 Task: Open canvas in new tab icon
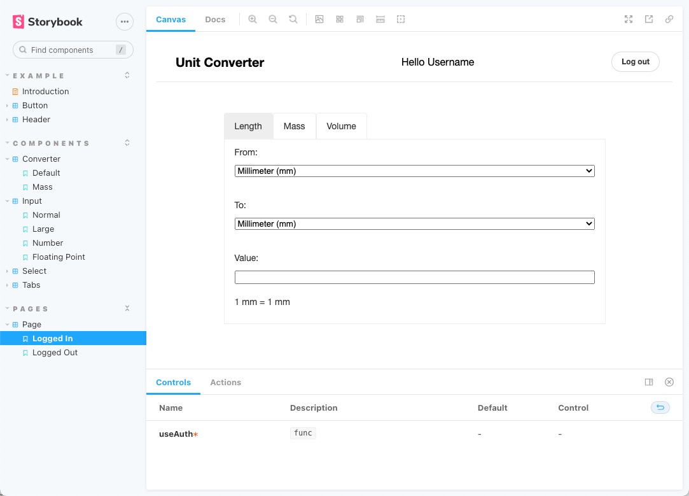[649, 19]
